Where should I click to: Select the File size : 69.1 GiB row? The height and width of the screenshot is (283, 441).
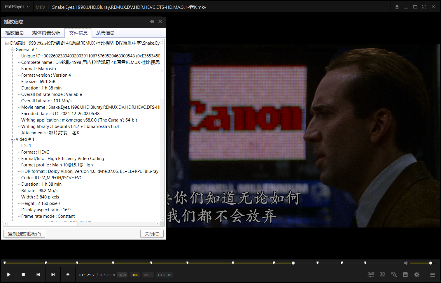pos(38,82)
